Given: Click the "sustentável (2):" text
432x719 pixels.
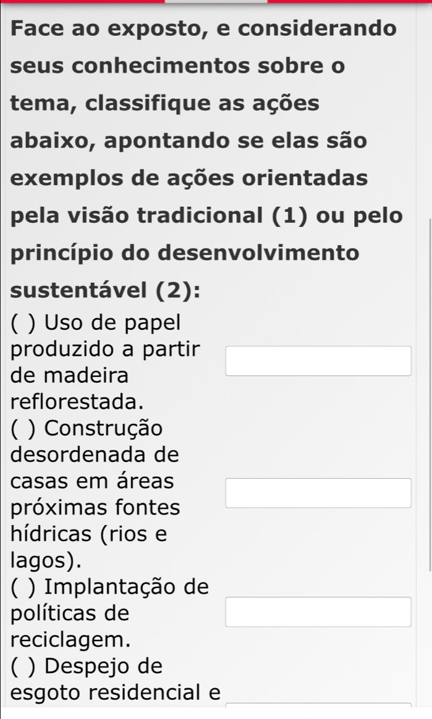Looking at the screenshot, I should coord(106,290).
